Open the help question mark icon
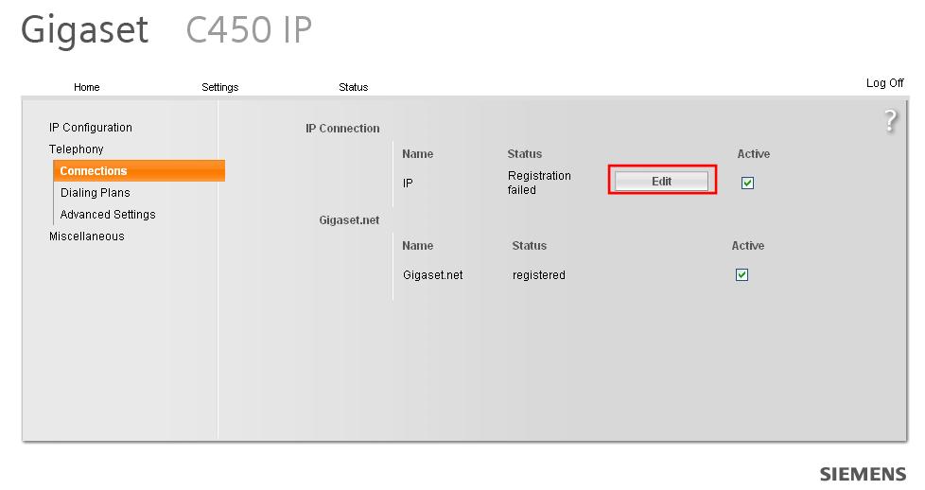 click(x=890, y=120)
